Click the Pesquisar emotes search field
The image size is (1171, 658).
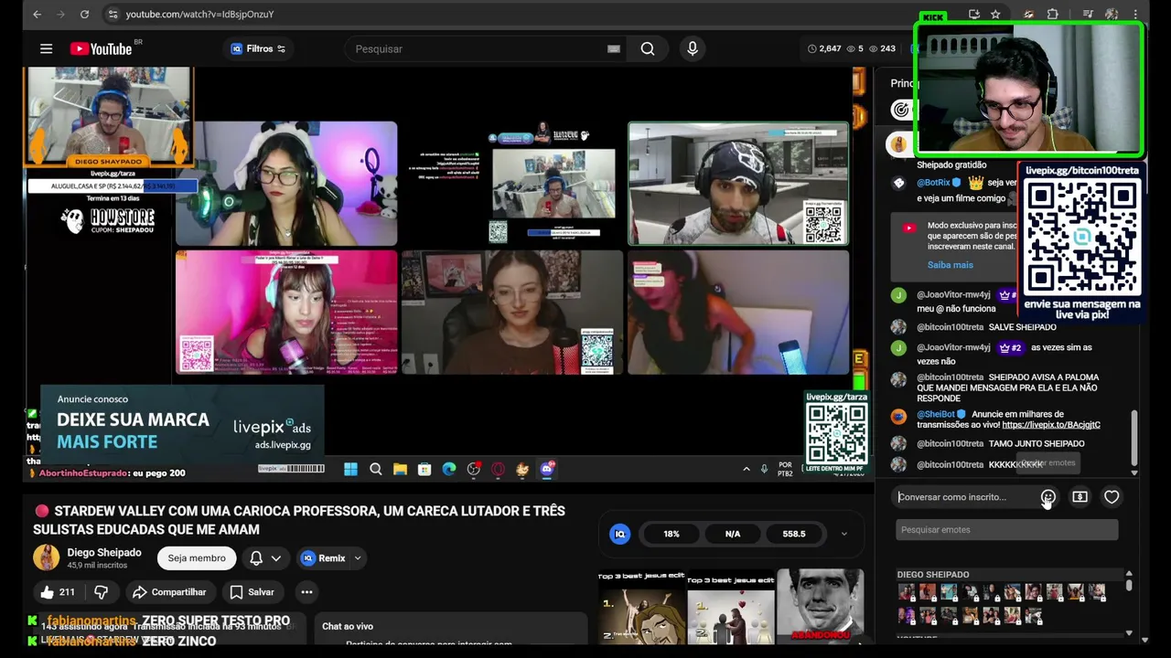pos(1006,530)
